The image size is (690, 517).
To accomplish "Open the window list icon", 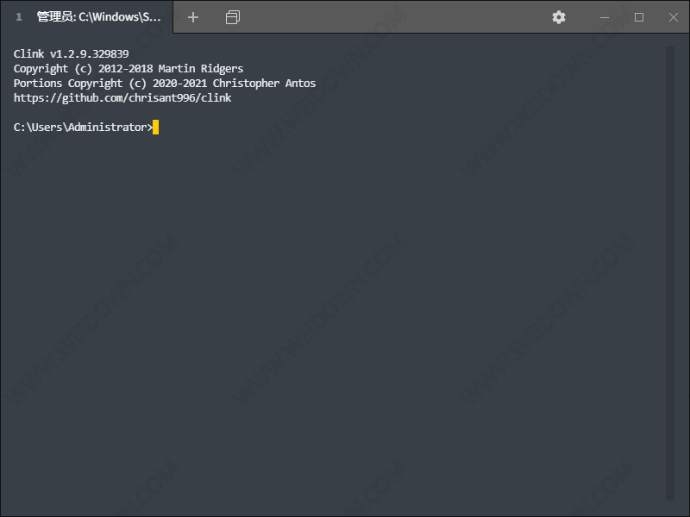I will tap(232, 17).
